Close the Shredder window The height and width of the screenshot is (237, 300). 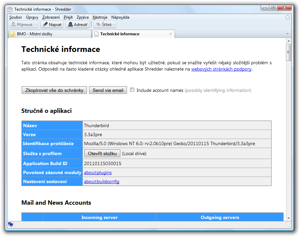(x=284, y=8)
